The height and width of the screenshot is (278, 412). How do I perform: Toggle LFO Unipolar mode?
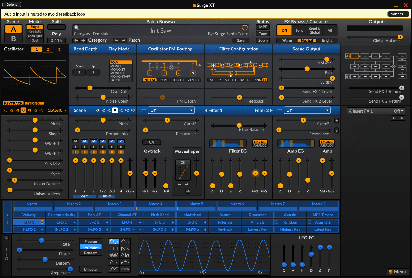coord(91,269)
